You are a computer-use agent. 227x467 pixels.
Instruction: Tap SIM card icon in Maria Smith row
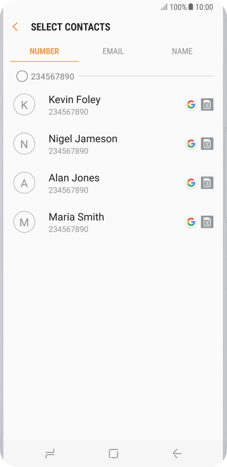click(207, 222)
